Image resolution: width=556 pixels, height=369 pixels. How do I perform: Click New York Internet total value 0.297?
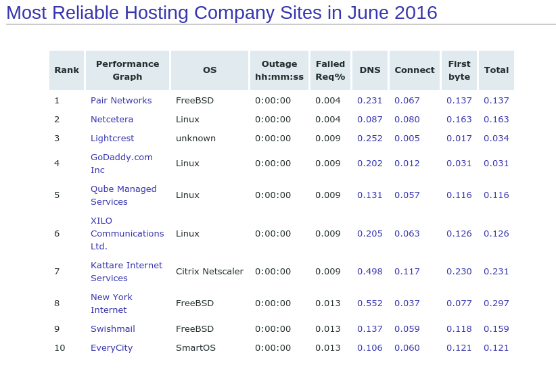pos(496,303)
